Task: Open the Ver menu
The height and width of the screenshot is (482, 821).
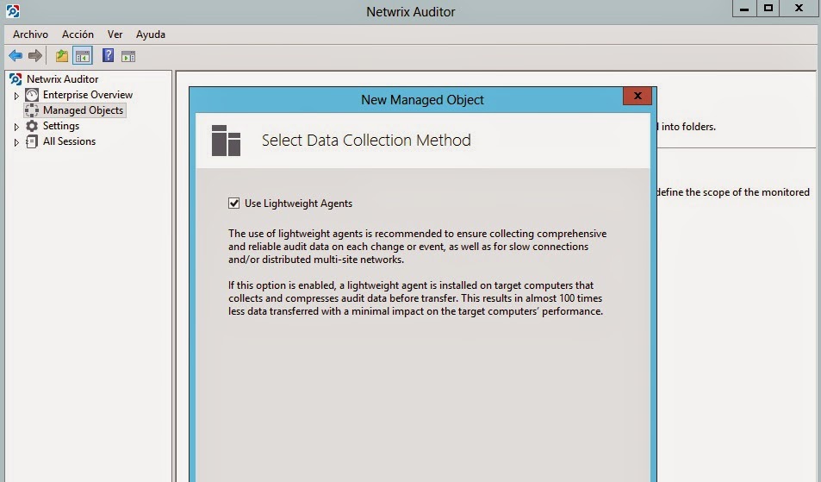Action: click(115, 34)
